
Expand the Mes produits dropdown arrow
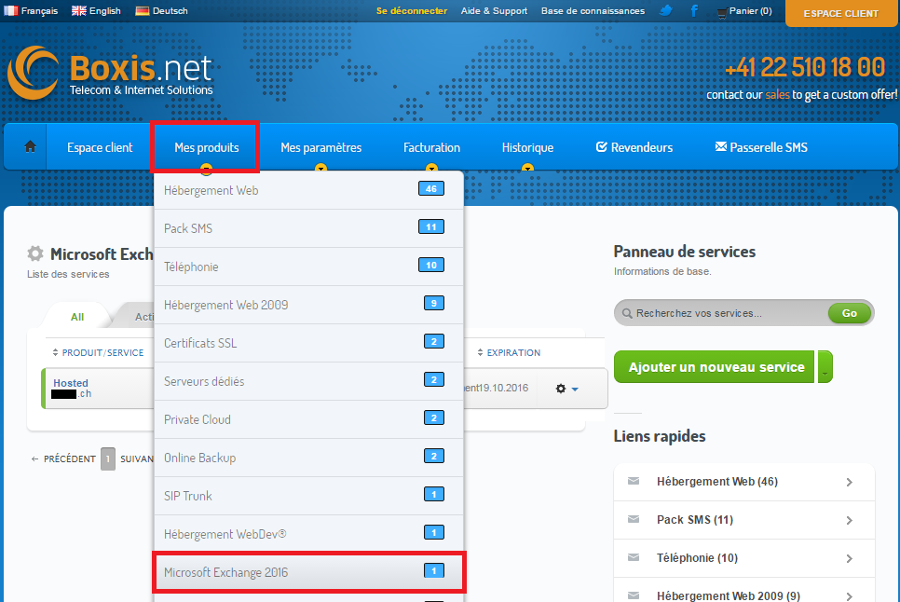click(x=206, y=168)
